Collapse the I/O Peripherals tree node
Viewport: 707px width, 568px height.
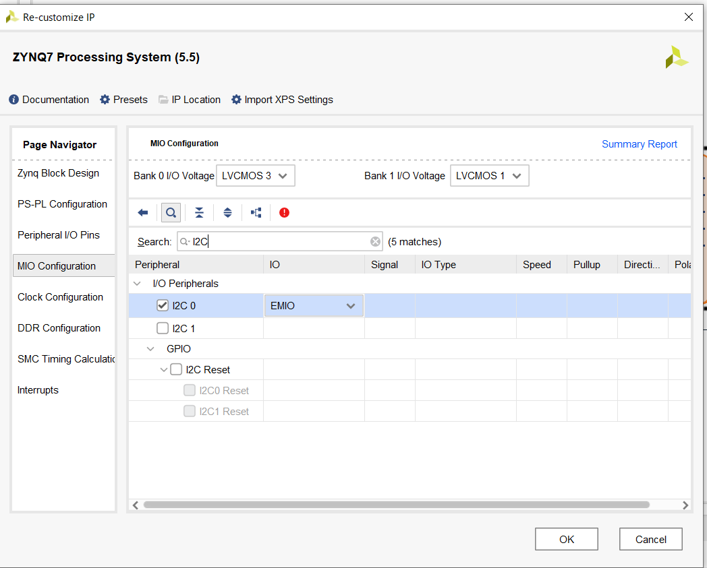tap(138, 283)
